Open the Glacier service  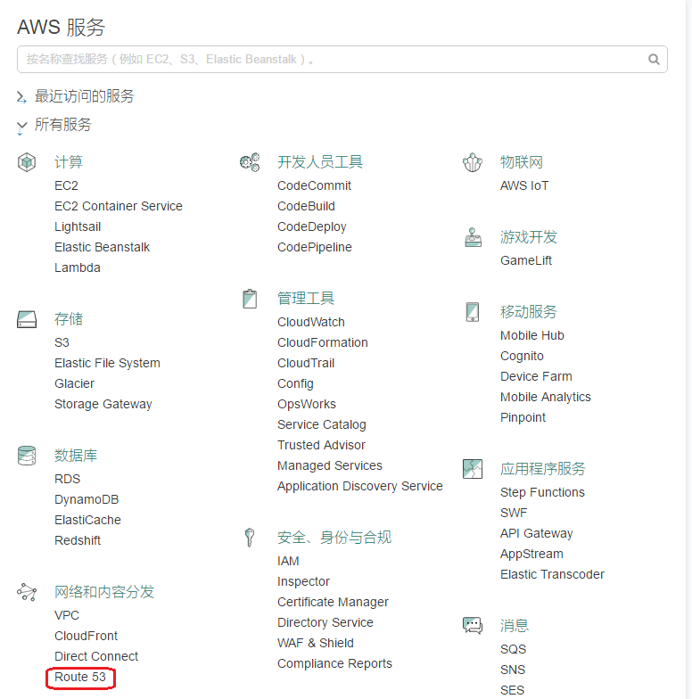[74, 383]
